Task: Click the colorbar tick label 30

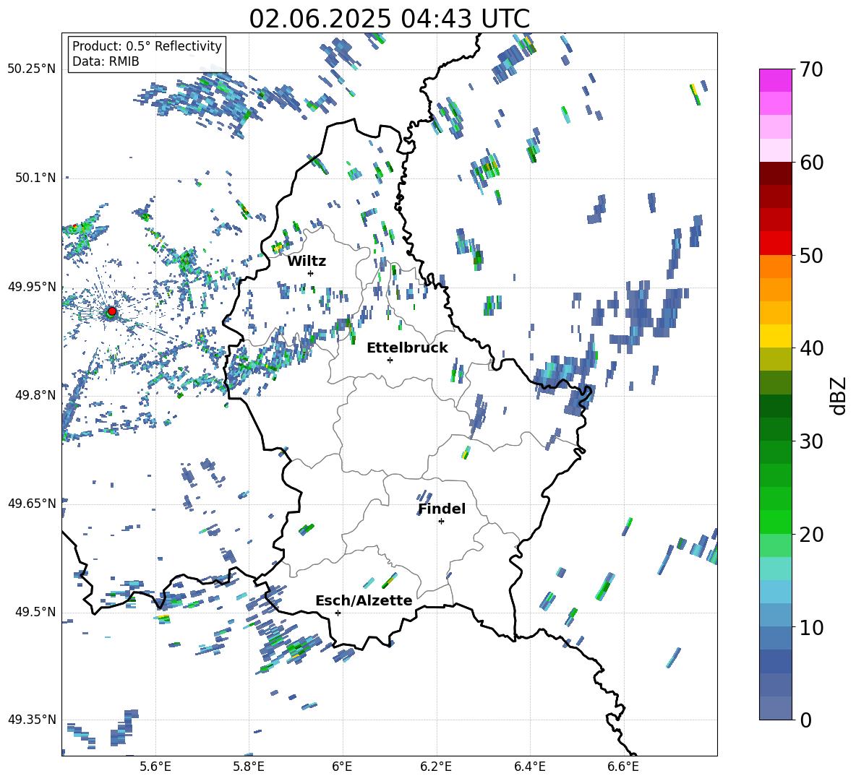Action: pos(812,441)
